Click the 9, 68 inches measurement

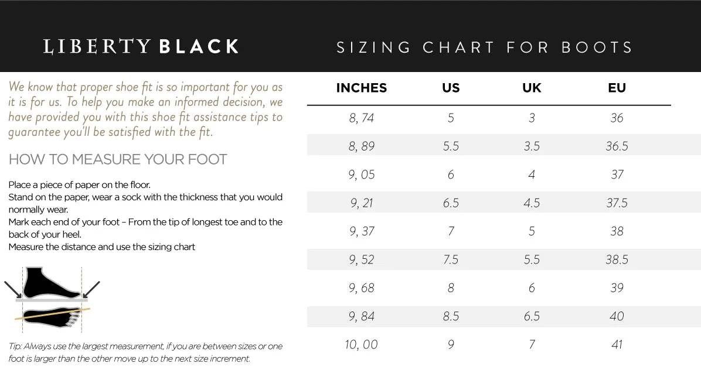click(362, 287)
